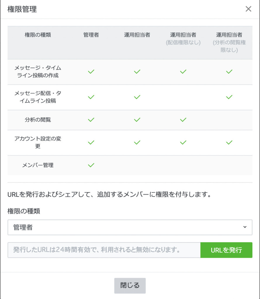Click the メンバー管理 row label

point(38,165)
